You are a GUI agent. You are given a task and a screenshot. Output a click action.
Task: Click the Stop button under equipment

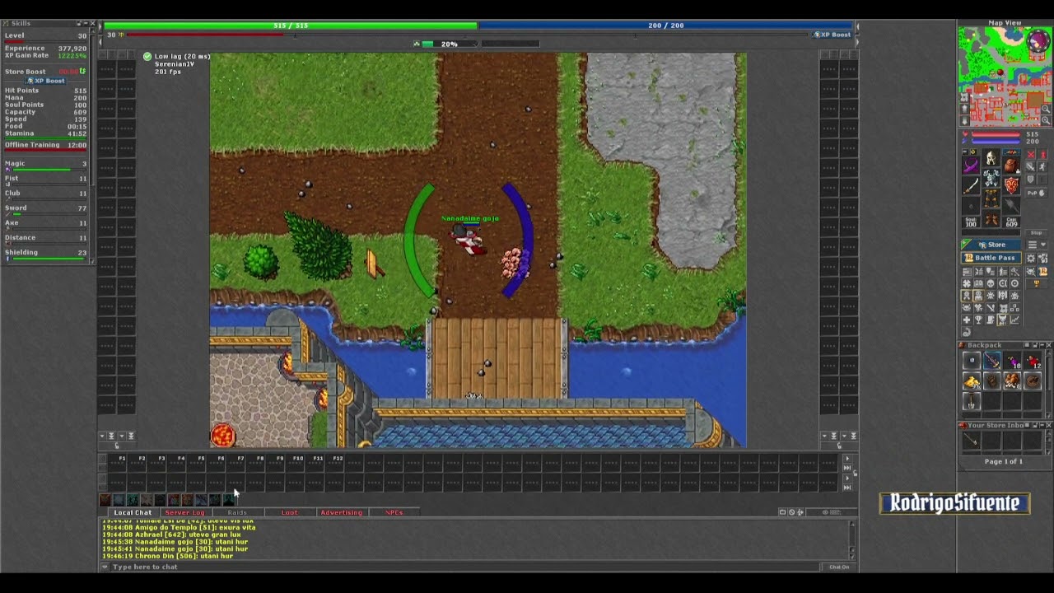(1036, 233)
